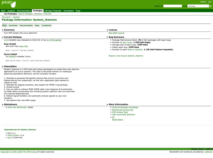Click the 'php pyrus.phar install pear/System_Daemon' text
Image resolution: width=213 pixels, height=158 pixels.
[x=28, y=61]
